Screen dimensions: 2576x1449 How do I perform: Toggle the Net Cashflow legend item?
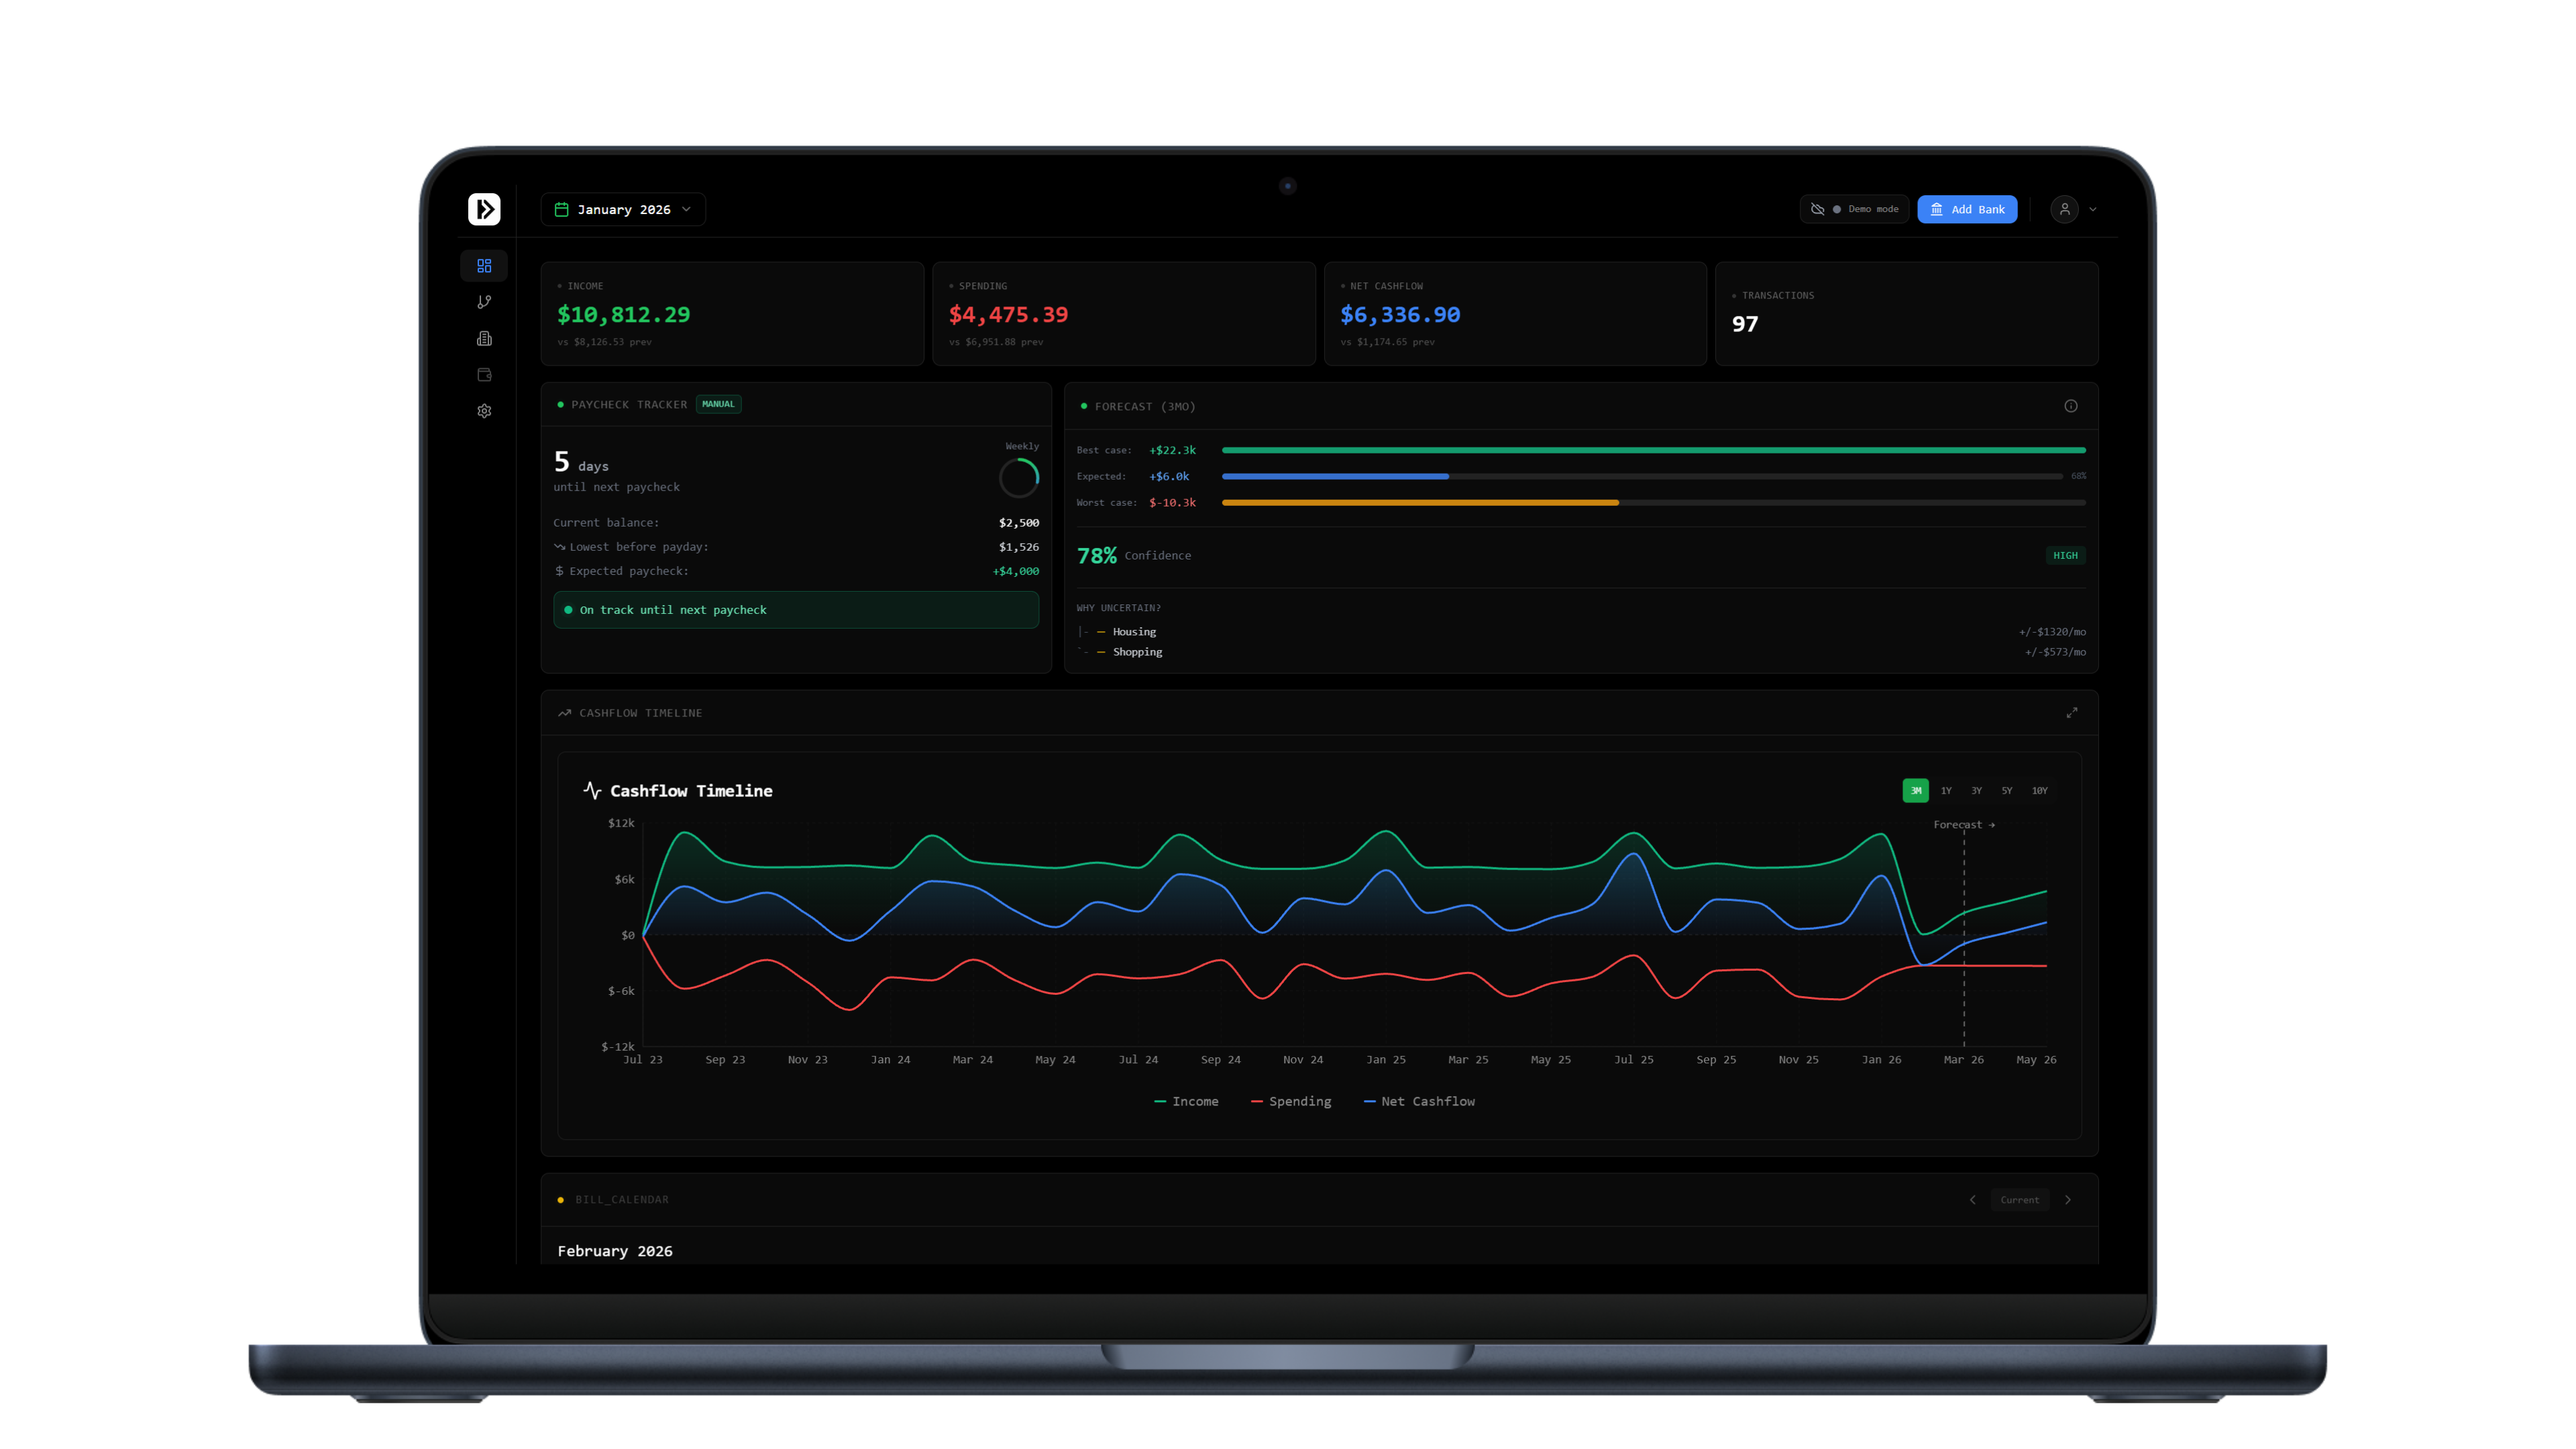tap(1419, 1101)
